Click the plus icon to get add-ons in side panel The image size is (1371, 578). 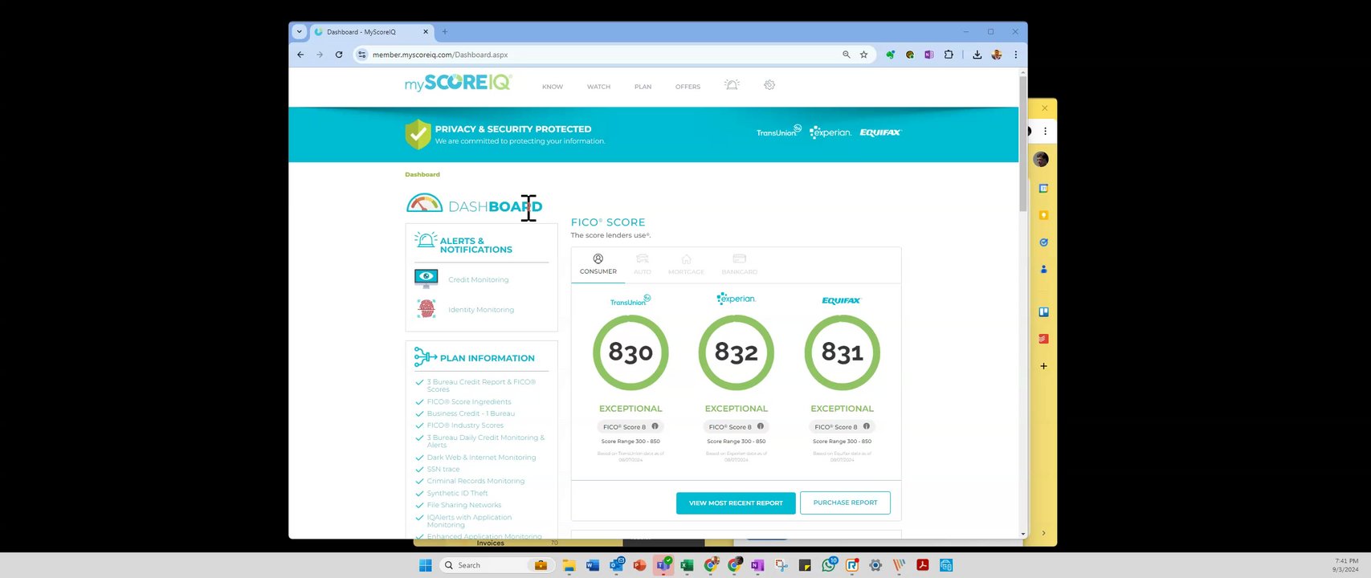1043,366
